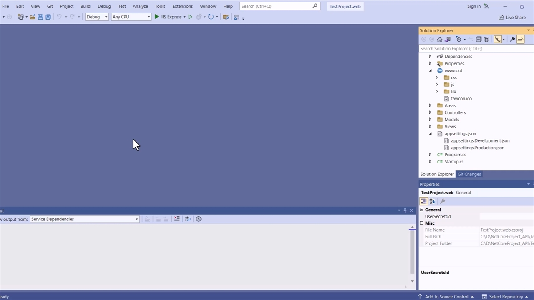Click Start Without Debugging icon
The height and width of the screenshot is (300, 534).
point(190,17)
